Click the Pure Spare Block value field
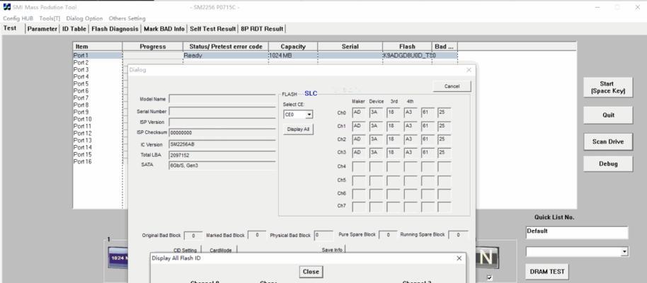Screen dimensions: 647x283 click(x=388, y=235)
